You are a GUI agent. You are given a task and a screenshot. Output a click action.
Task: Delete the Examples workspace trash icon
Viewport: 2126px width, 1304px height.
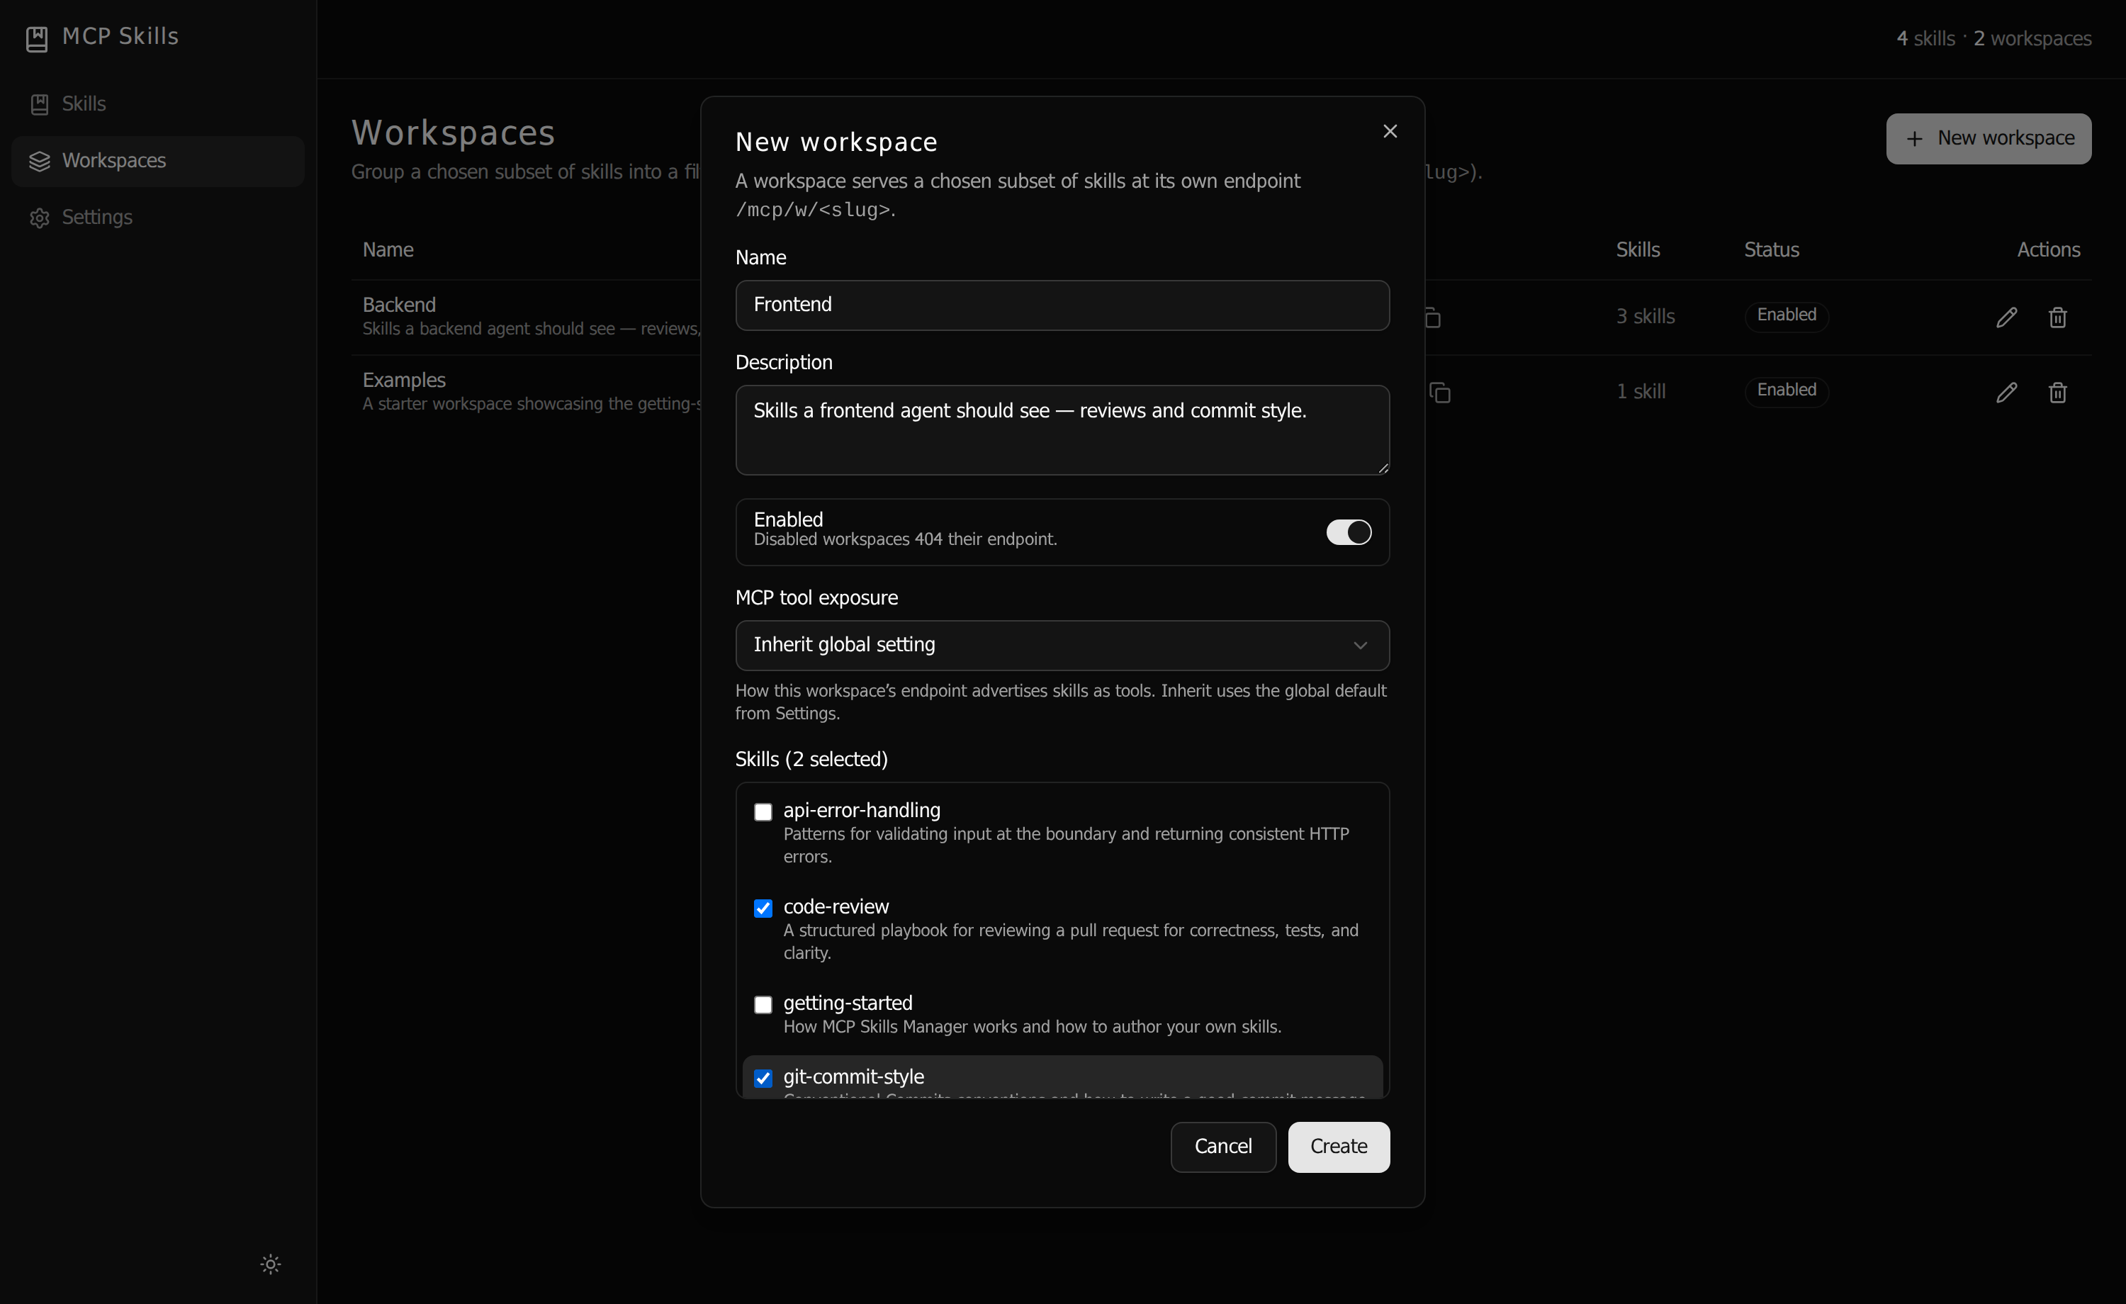[2058, 393]
